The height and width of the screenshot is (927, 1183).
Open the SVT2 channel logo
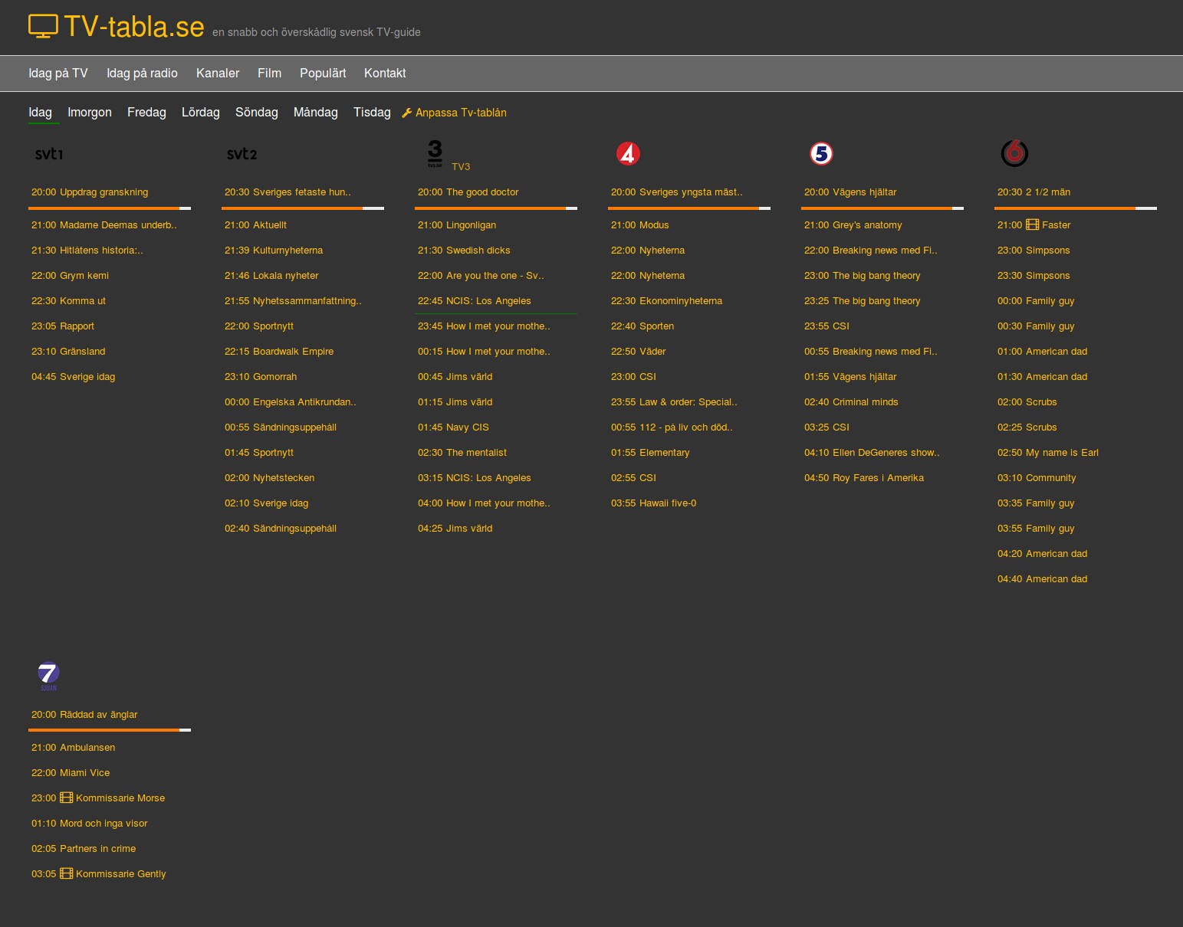[242, 154]
